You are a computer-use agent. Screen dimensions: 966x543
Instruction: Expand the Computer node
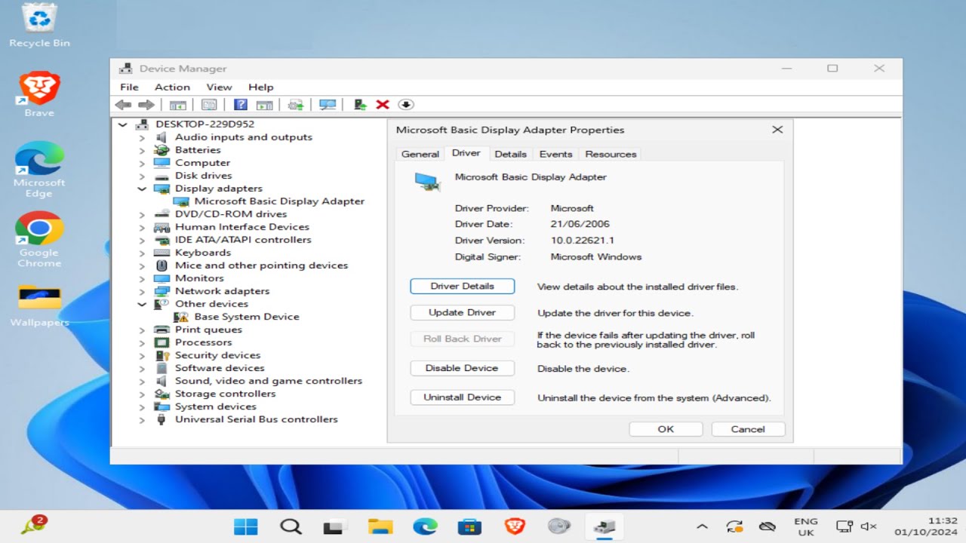[142, 163]
